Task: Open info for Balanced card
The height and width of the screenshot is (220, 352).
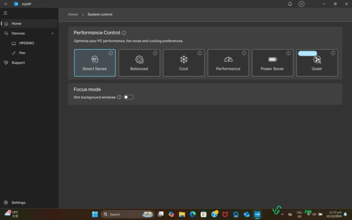Action: (x=155, y=53)
